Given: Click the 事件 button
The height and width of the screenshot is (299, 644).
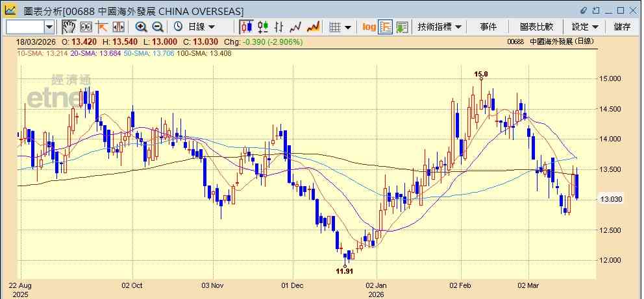Looking at the screenshot, I should coord(488,27).
